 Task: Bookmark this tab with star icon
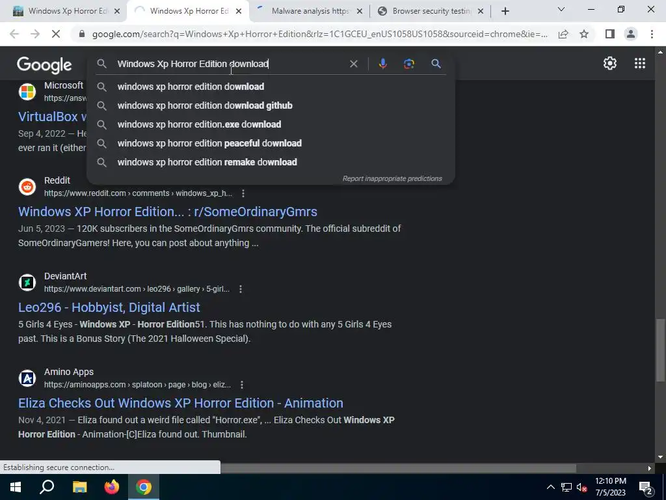[584, 34]
